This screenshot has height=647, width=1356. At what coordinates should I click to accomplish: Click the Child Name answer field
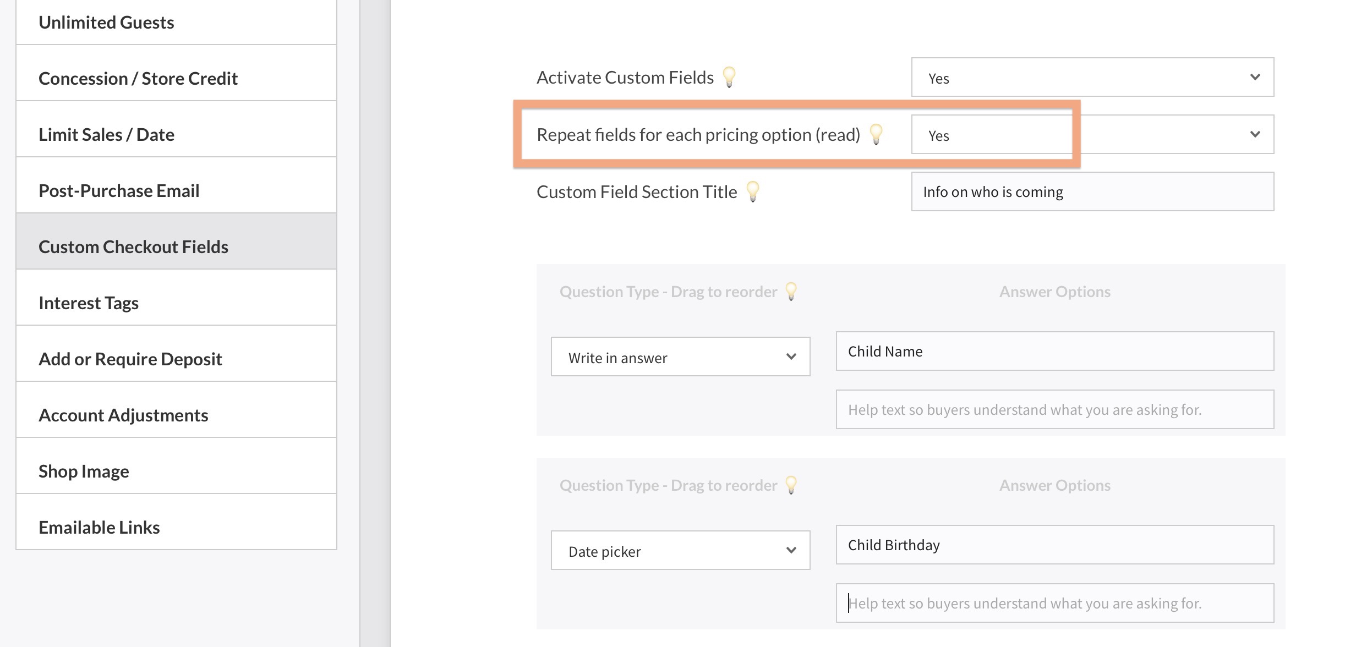tap(1054, 352)
